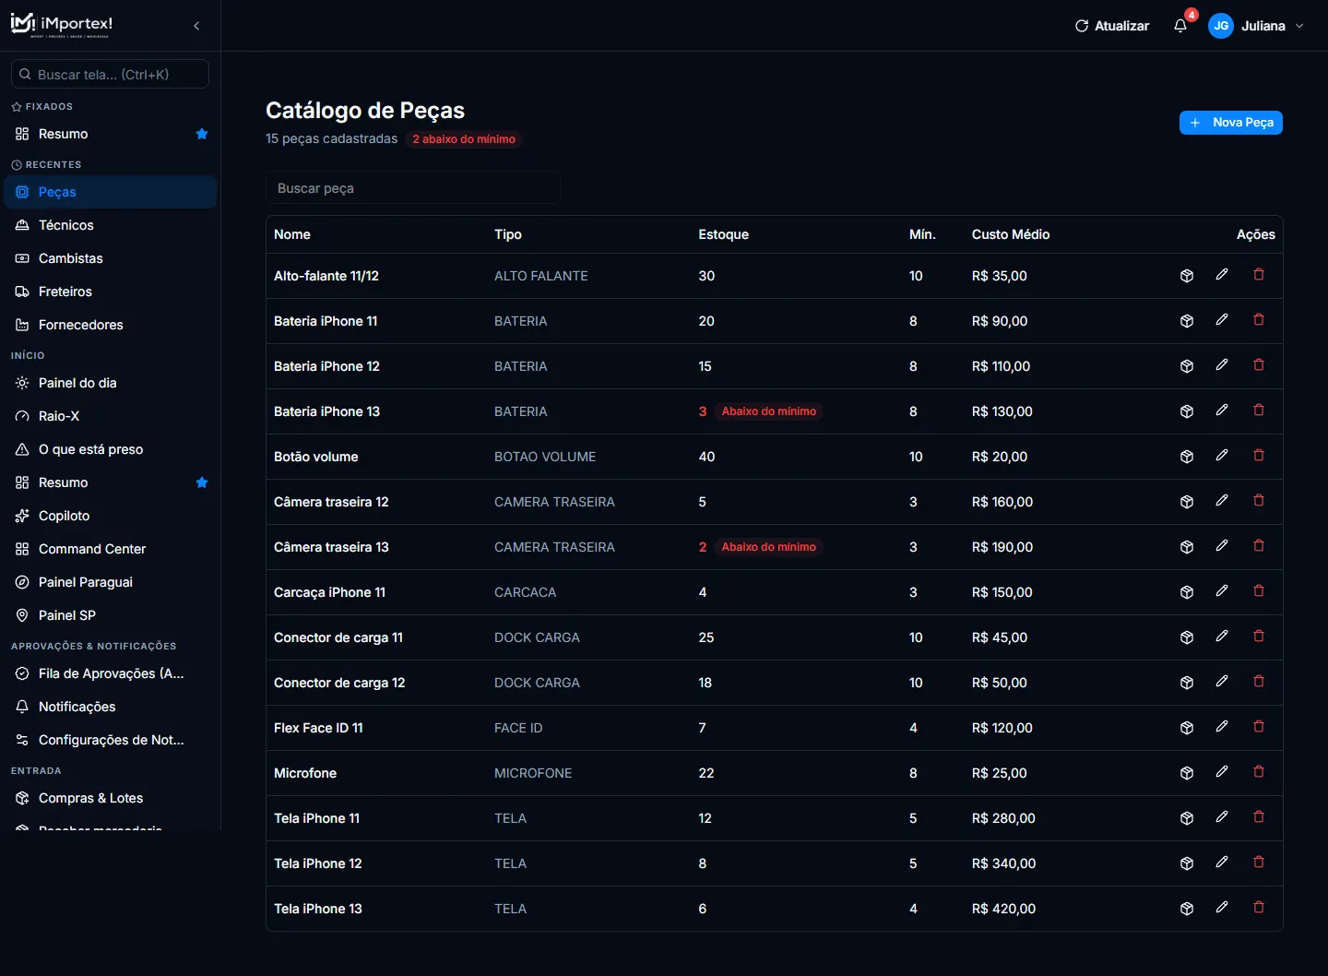Viewport: 1328px width, 976px height.
Task: Go to Cambistas in the sidebar
Action: [111, 258]
